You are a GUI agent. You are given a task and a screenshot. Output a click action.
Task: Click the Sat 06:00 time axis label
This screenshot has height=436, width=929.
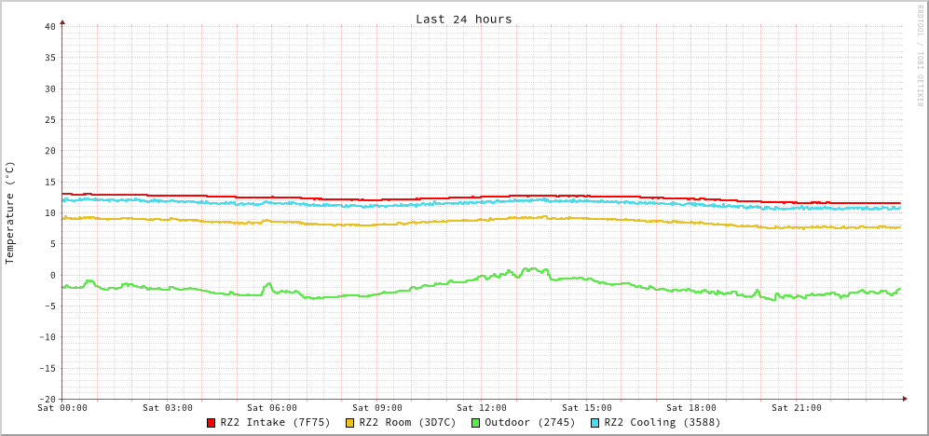click(x=272, y=407)
